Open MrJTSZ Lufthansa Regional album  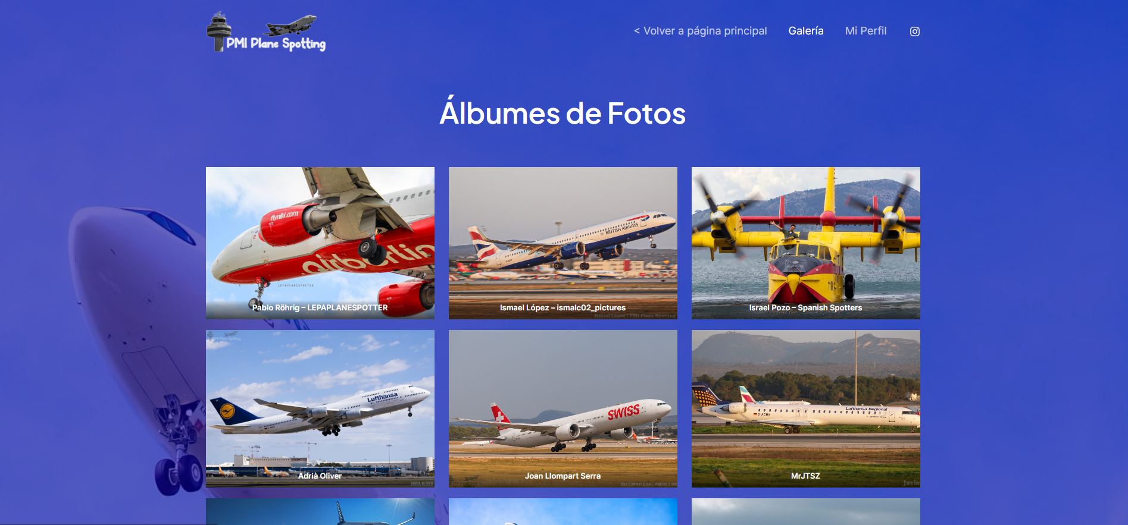click(x=806, y=408)
